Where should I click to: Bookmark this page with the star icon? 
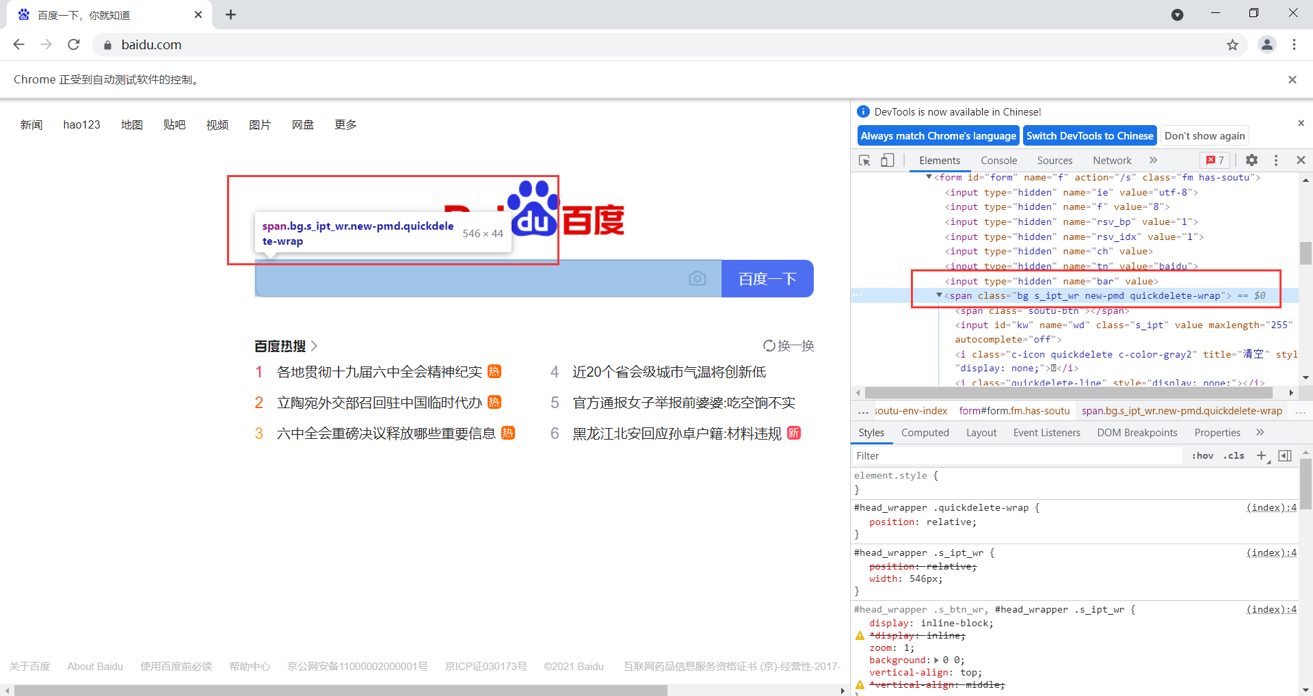(x=1232, y=45)
